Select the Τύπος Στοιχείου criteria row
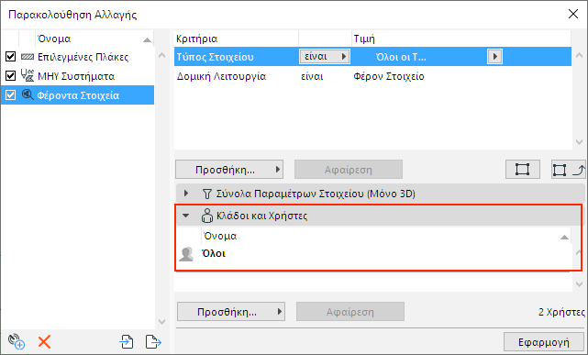588x355 pixels. tap(372, 57)
